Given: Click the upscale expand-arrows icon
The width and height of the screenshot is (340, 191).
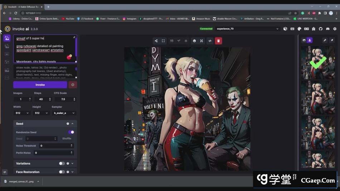Looking at the screenshot, I should pos(201,41).
